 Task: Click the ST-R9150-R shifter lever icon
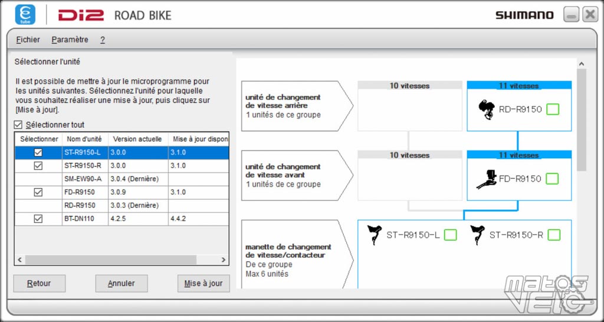(x=478, y=235)
